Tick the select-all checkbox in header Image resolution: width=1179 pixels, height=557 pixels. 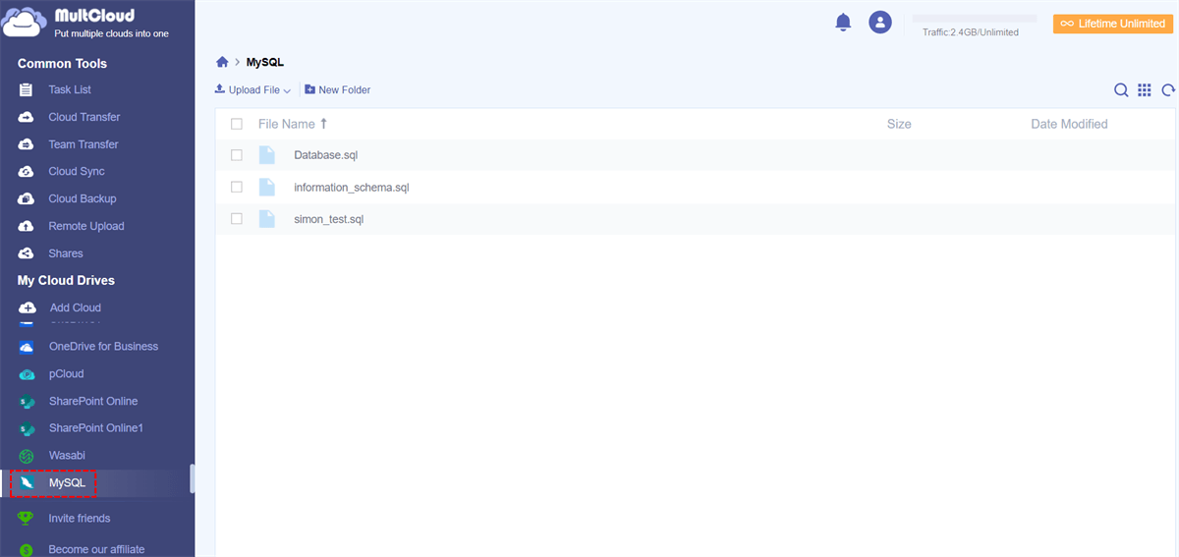tap(237, 124)
